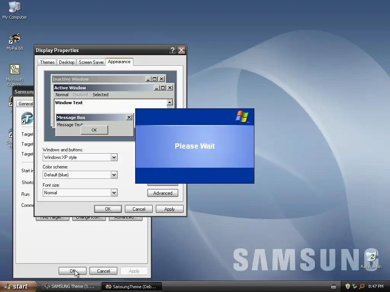Select General tab in Samsung properties window
This screenshot has width=390, height=292.
pos(26,104)
